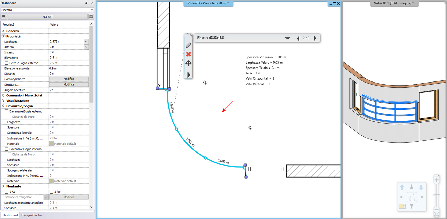
Task: Close the Dashboard panel
Action: (92, 3)
